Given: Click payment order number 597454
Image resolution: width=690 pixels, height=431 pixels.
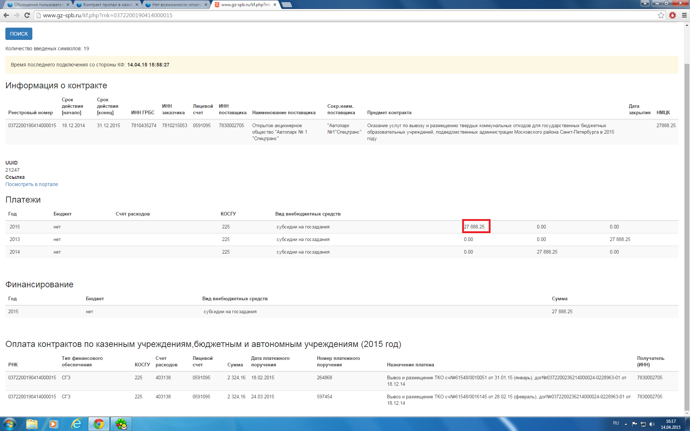Looking at the screenshot, I should point(325,397).
